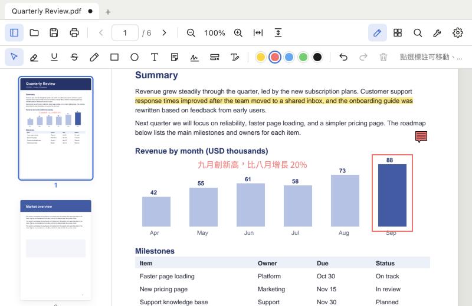Choose the blue color swatch
Screen dimensions: 472x306
pyautogui.click(x=289, y=57)
